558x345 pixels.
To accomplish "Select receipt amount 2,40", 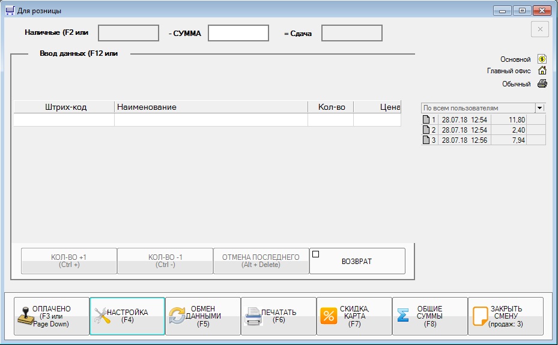I will 518,130.
